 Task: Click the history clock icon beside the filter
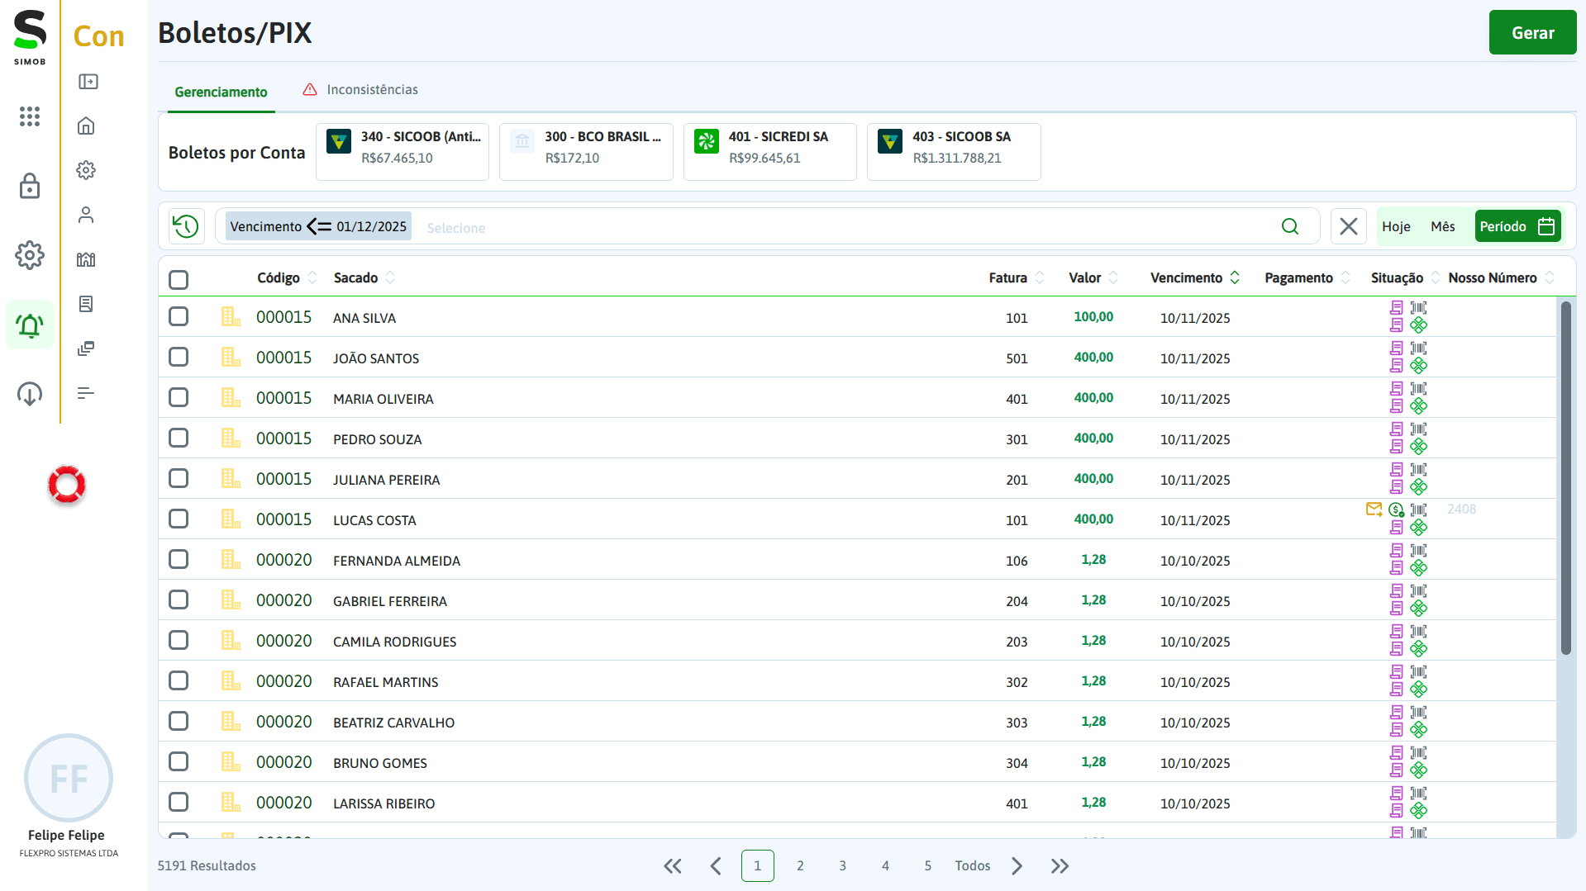186,226
